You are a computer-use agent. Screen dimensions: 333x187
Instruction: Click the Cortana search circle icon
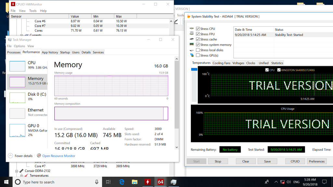pyautogui.click(x=18, y=182)
